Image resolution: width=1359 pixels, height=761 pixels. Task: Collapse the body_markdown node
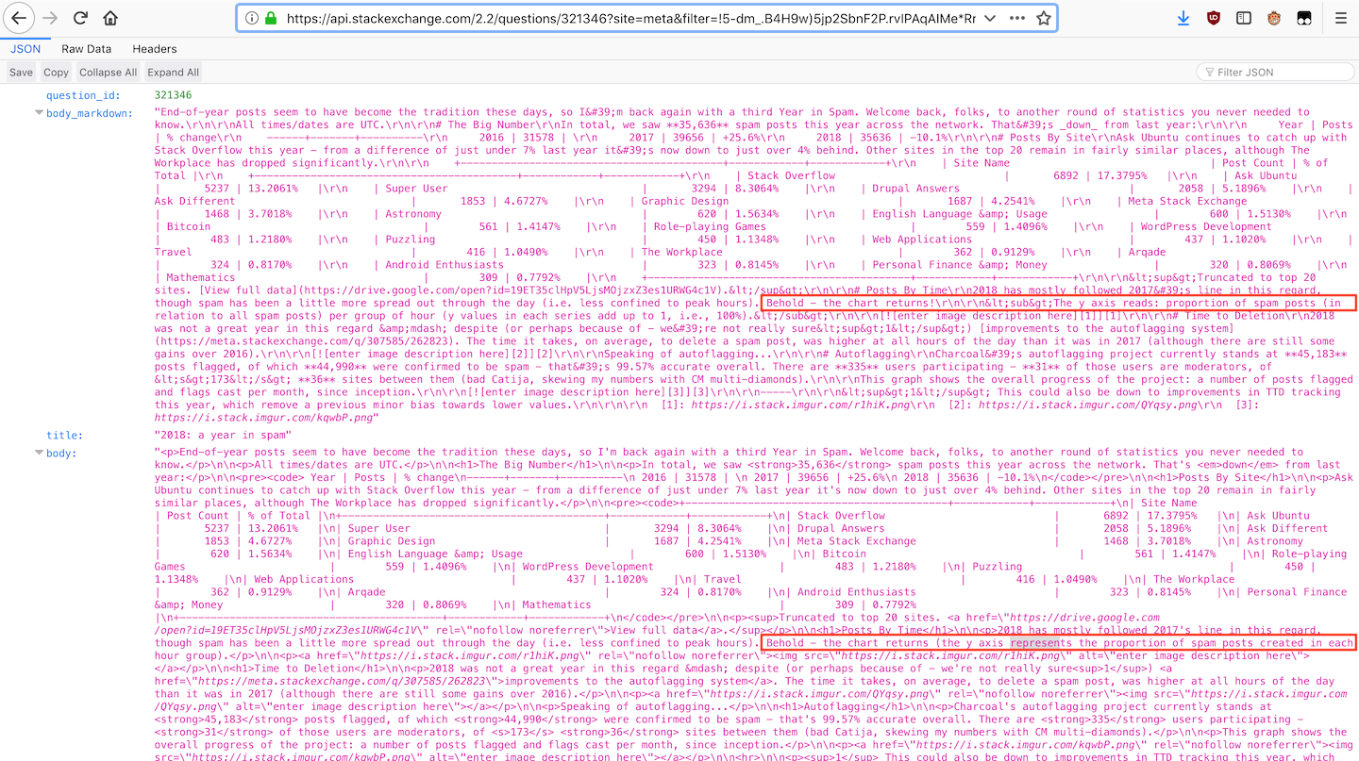pos(39,113)
